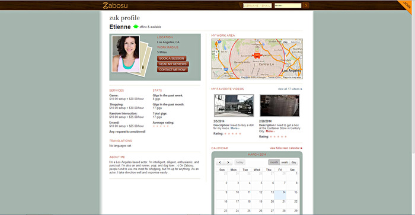Image resolution: width=415 pixels, height=215 pixels.
Task: Select March 14 in the calendar
Action: pos(280,195)
